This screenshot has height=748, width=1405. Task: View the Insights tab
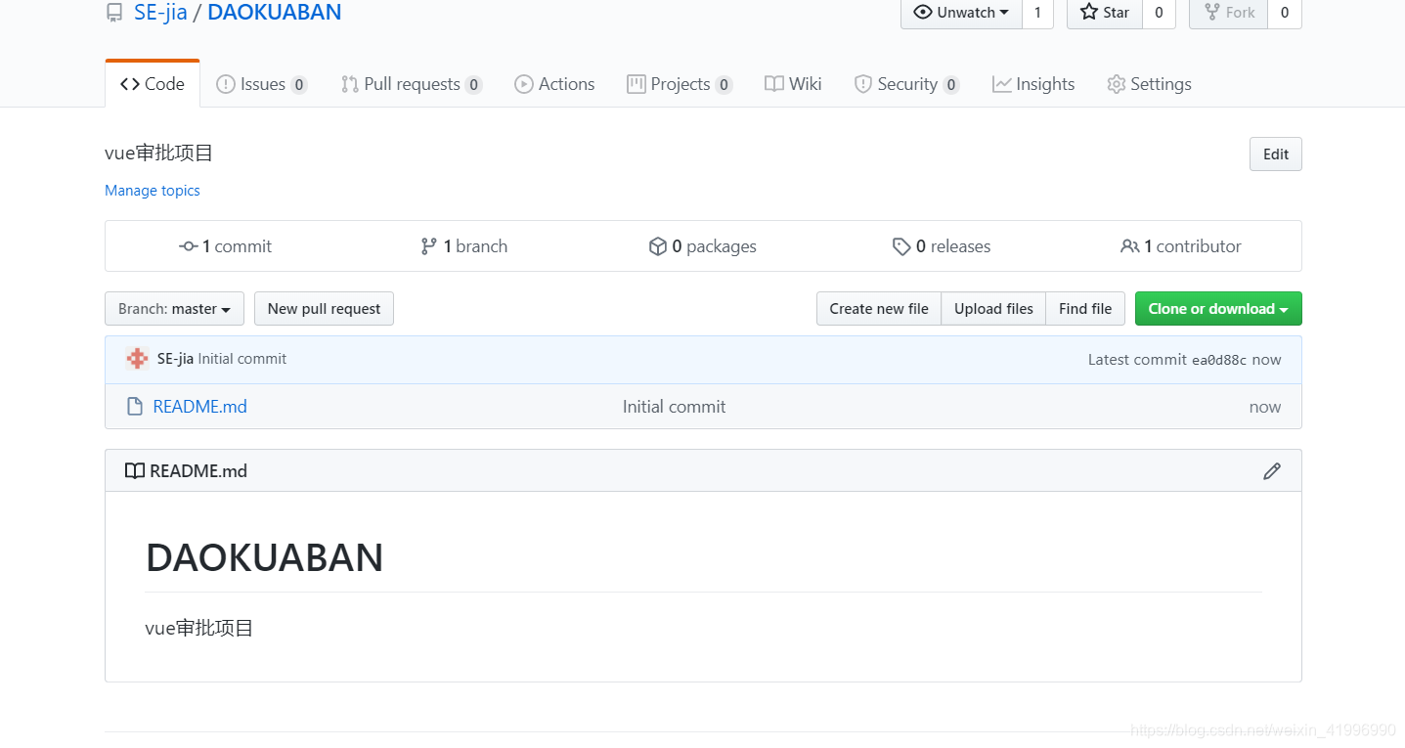click(1033, 84)
